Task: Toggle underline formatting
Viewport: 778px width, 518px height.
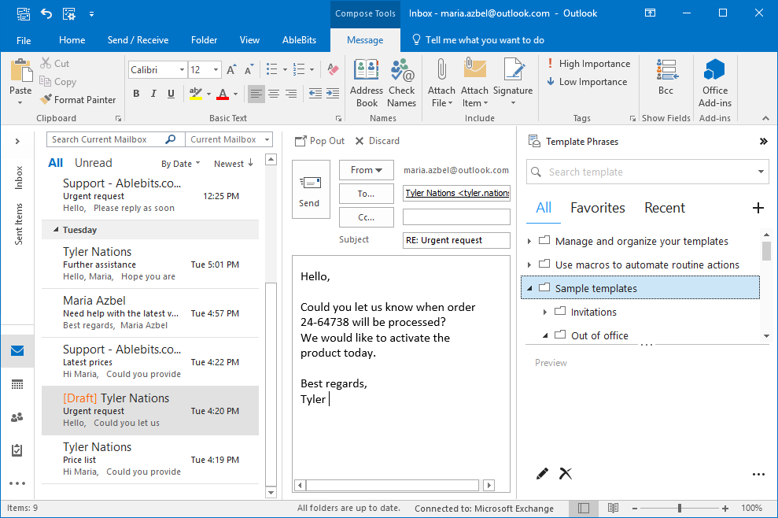Action: (x=171, y=94)
